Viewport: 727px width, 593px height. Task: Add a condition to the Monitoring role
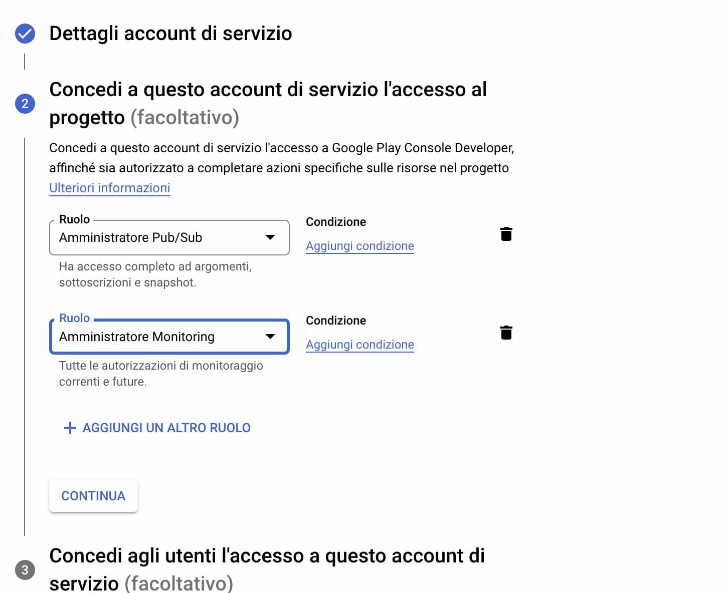360,345
